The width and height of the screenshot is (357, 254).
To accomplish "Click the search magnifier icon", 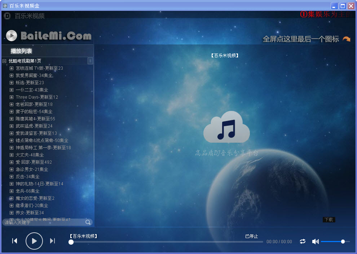I will pyautogui.click(x=88, y=222).
